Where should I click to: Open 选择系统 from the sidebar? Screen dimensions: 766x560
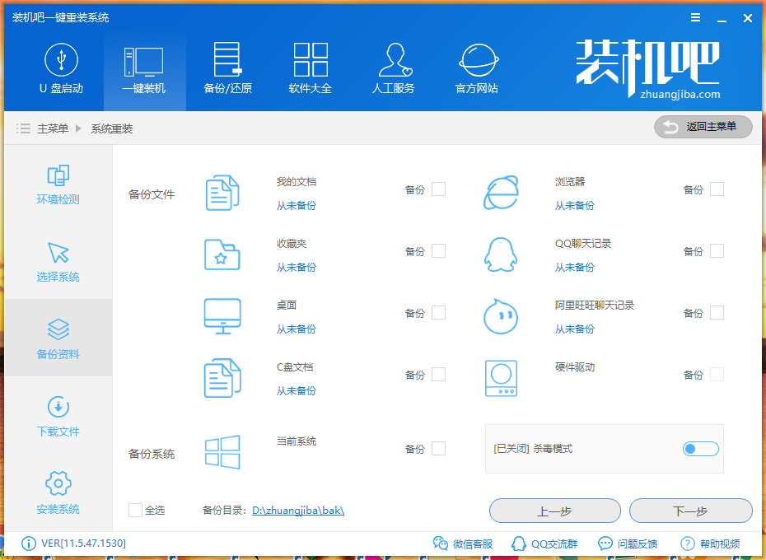pyautogui.click(x=58, y=264)
